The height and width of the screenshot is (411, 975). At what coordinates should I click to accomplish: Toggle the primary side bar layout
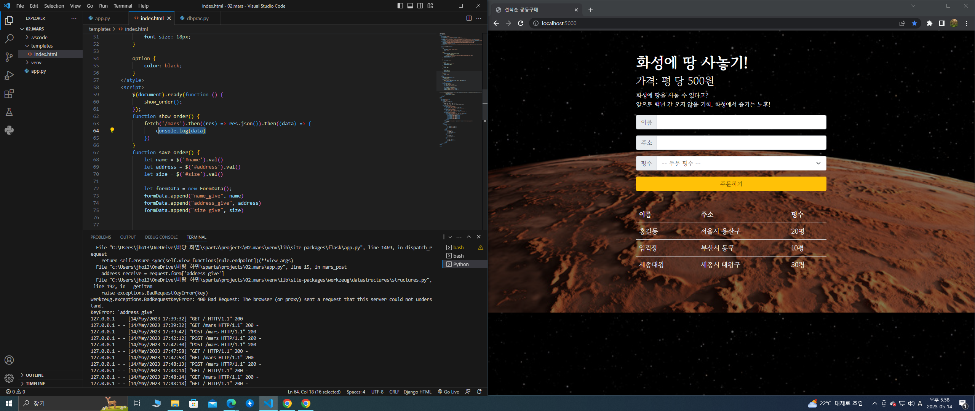click(400, 6)
